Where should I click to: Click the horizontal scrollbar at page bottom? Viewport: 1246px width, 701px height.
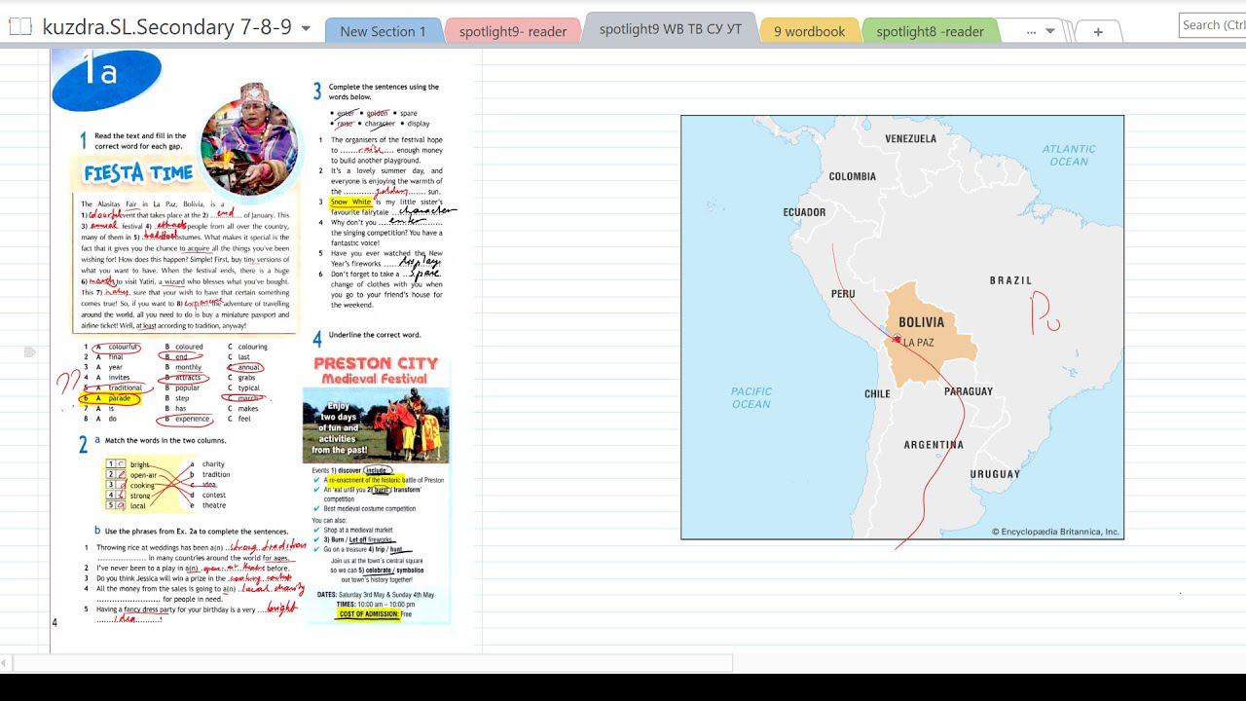coord(373,663)
